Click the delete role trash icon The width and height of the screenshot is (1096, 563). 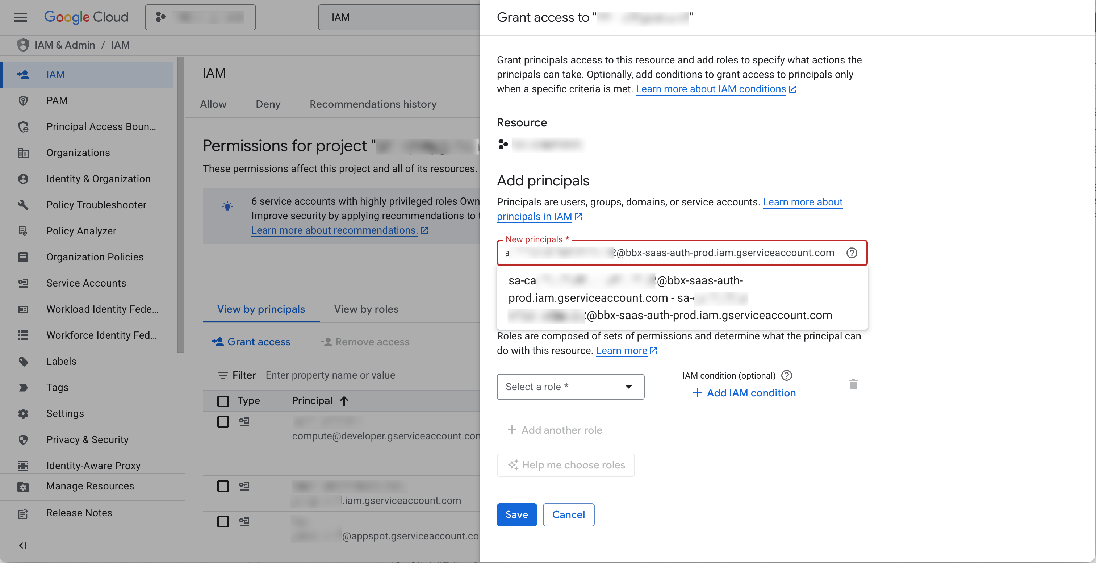click(x=853, y=384)
